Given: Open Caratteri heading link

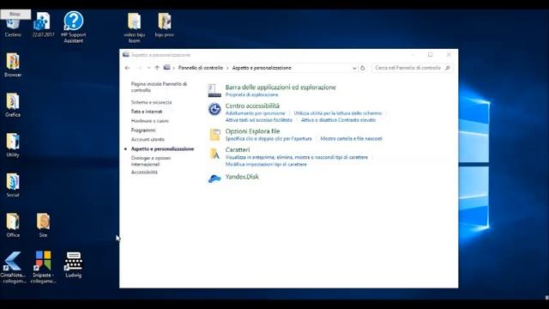Looking at the screenshot, I should click(238, 150).
